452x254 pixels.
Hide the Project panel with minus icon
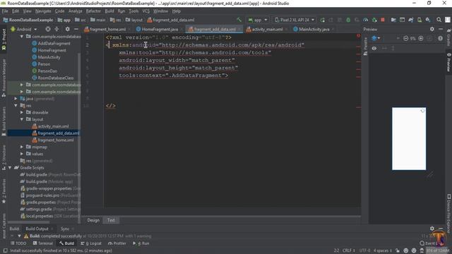pos(76,29)
